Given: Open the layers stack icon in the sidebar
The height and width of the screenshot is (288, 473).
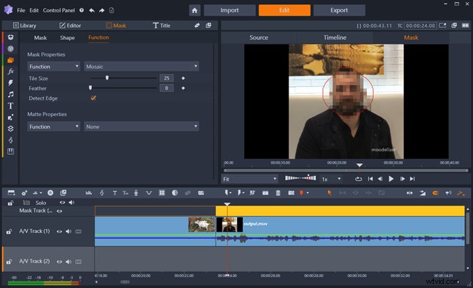Looking at the screenshot, I should click(x=11, y=128).
